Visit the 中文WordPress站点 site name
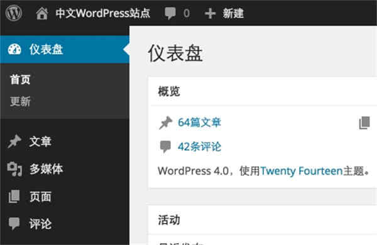Viewport: 377px width, 245px height. [x=103, y=13]
